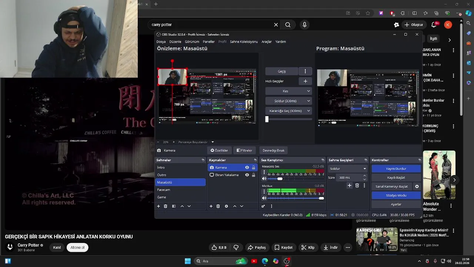Image resolution: width=474 pixels, height=267 pixels.
Task: Move selected source up in Kaynaklar
Action: [234, 206]
